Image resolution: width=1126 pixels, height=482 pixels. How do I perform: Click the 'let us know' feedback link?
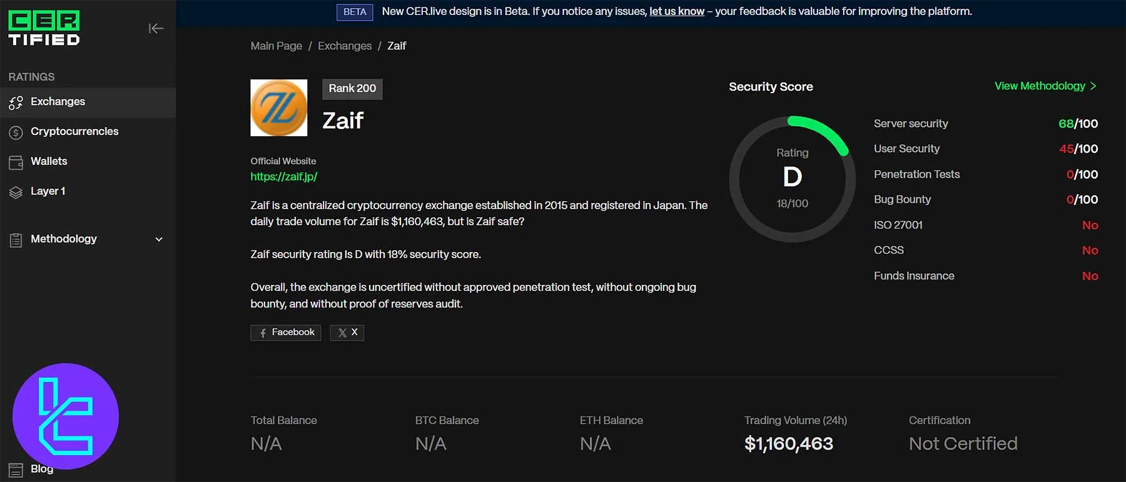point(677,11)
